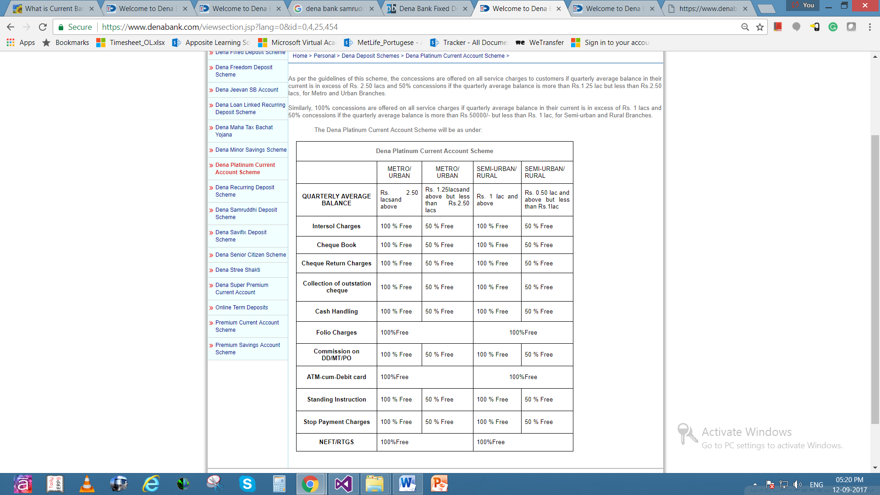Open Chrome's three-dot menu

point(869,27)
